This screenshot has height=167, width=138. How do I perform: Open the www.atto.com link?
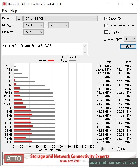70,161
